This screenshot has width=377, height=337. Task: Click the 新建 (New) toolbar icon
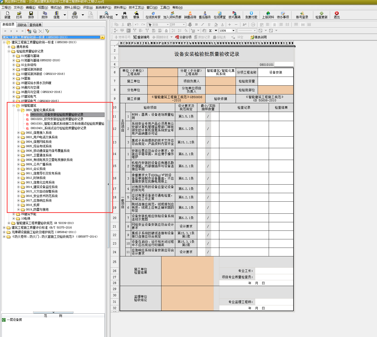point(8,15)
